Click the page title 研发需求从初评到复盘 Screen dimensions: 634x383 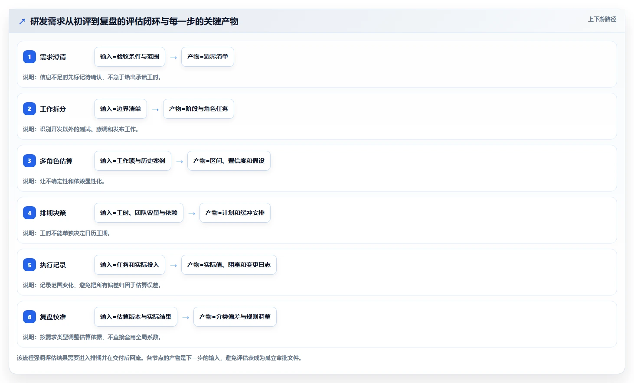coord(134,21)
